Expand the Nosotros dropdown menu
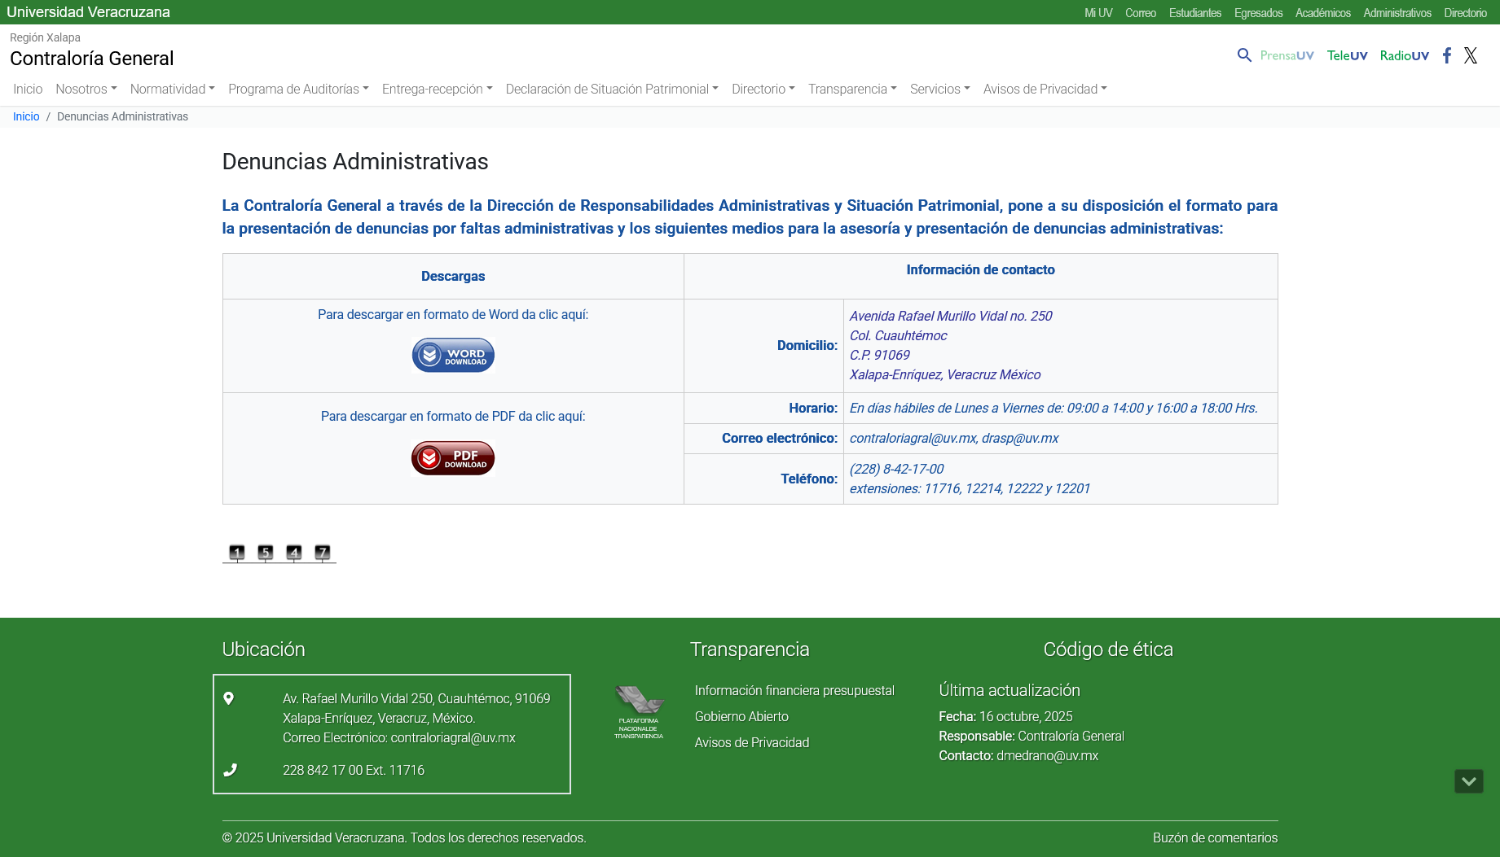Viewport: 1500px width, 857px height. [86, 90]
